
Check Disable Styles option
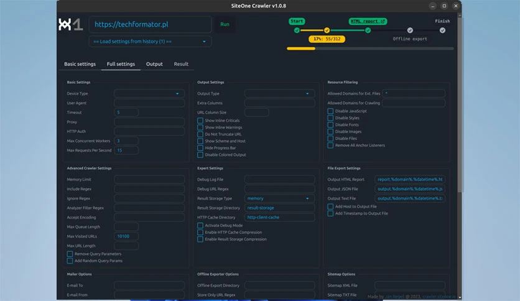point(330,118)
